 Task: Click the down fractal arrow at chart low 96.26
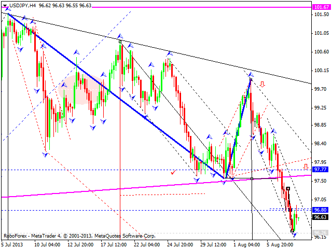point(294,234)
